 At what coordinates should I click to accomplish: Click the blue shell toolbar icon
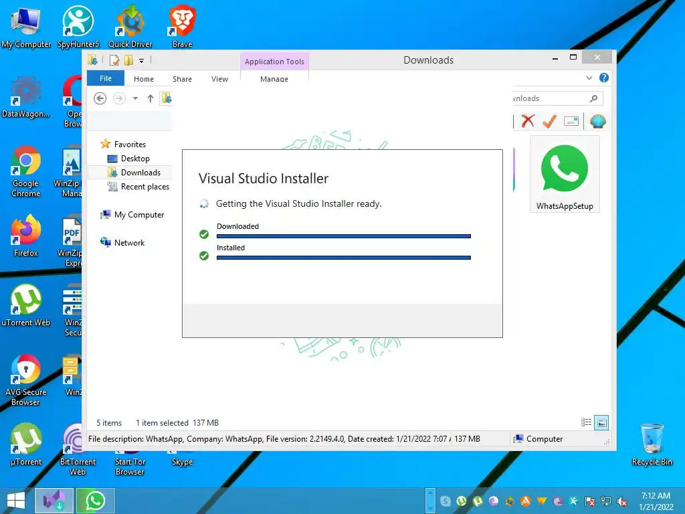click(597, 121)
